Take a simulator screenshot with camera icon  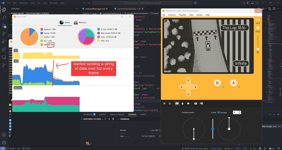[x=196, y=103]
